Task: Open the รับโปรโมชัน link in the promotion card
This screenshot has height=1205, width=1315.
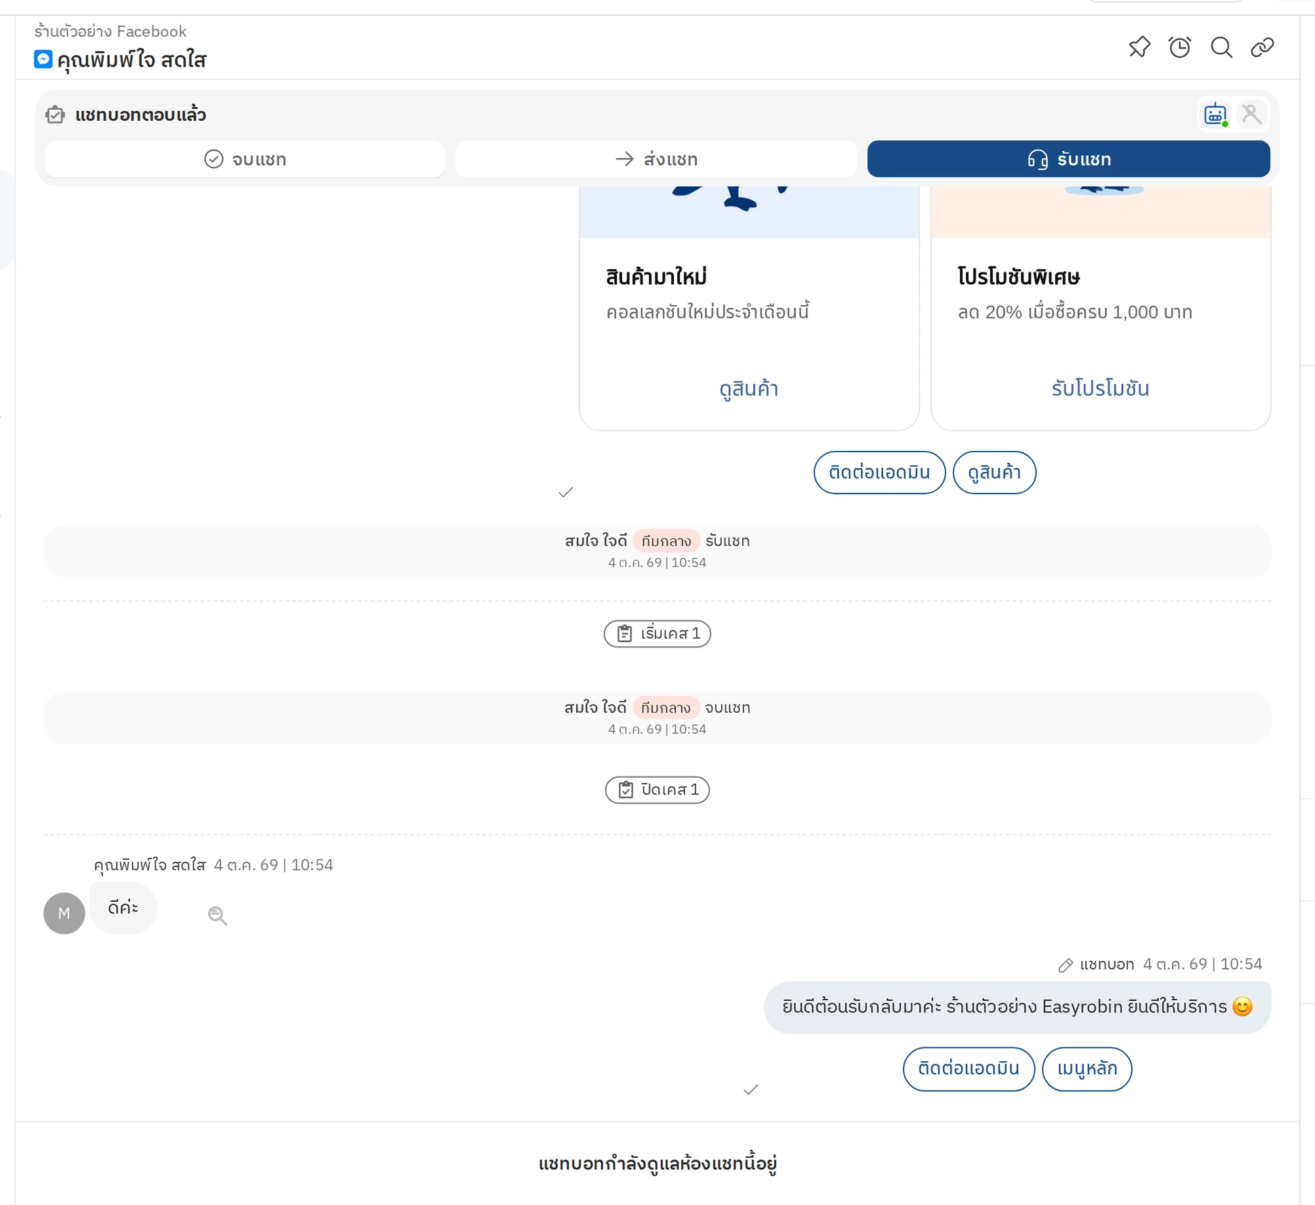Action: [1100, 389]
